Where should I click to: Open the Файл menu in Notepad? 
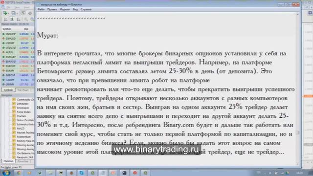41,9
